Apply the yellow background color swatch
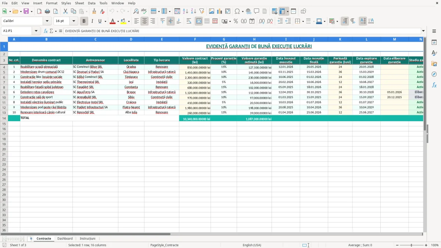441x248 pixels. pos(123,21)
